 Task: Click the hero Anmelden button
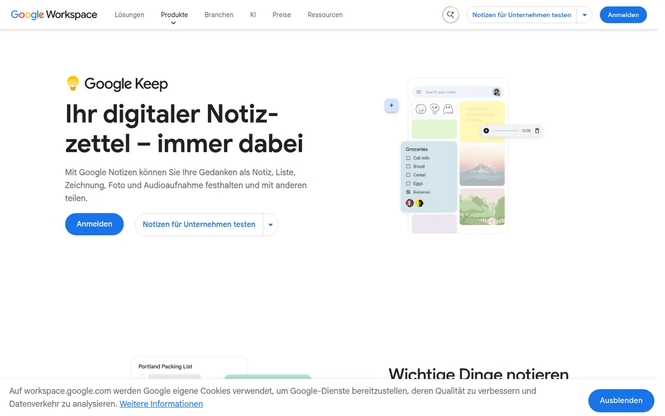click(95, 224)
